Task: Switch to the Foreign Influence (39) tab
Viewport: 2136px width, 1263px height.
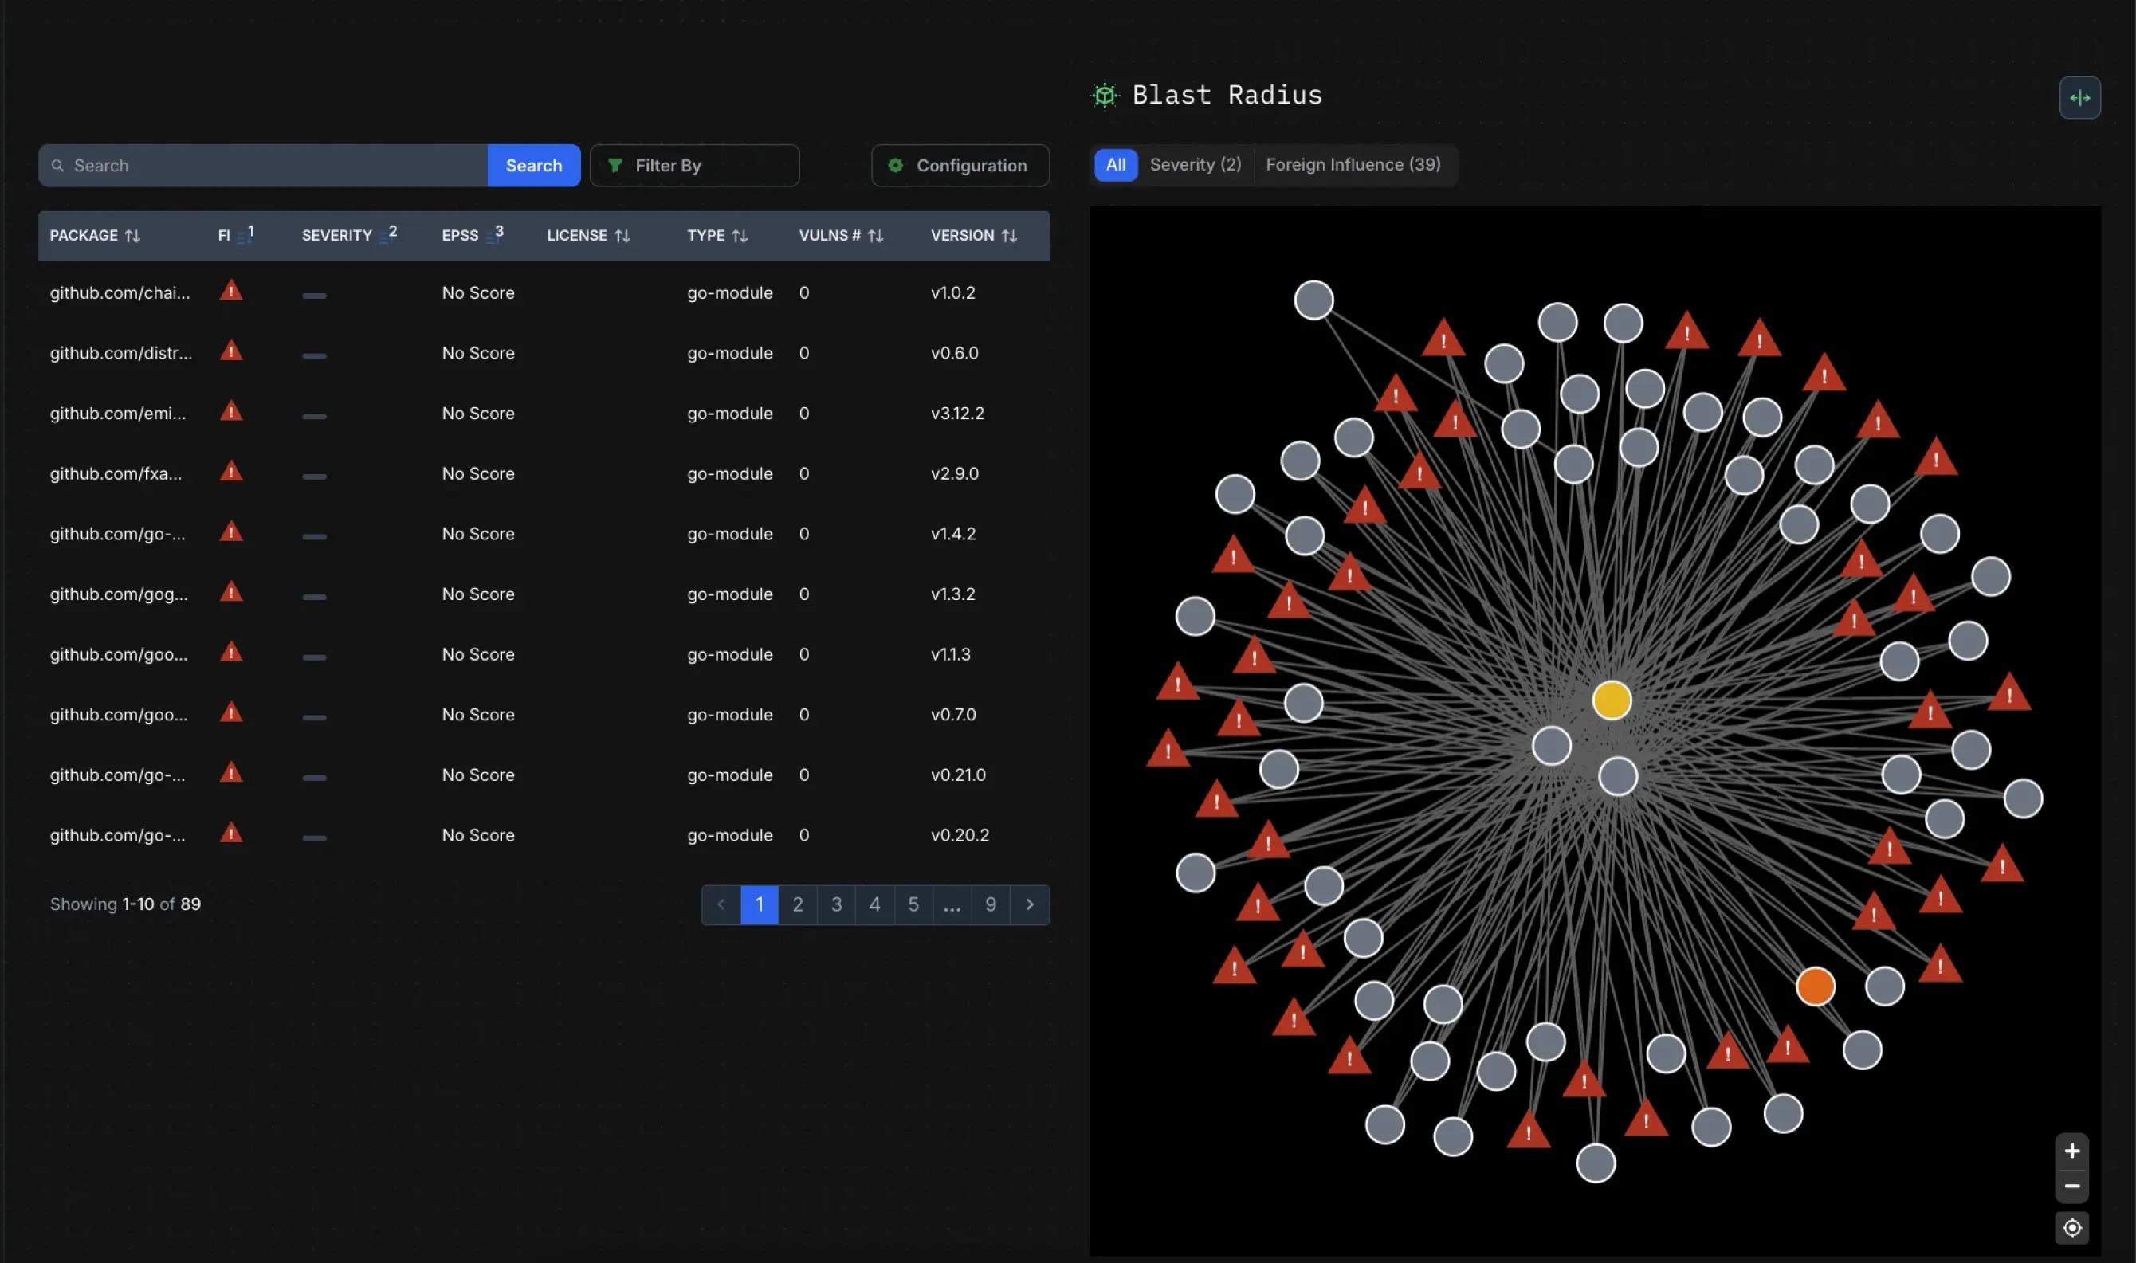Action: click(x=1353, y=164)
